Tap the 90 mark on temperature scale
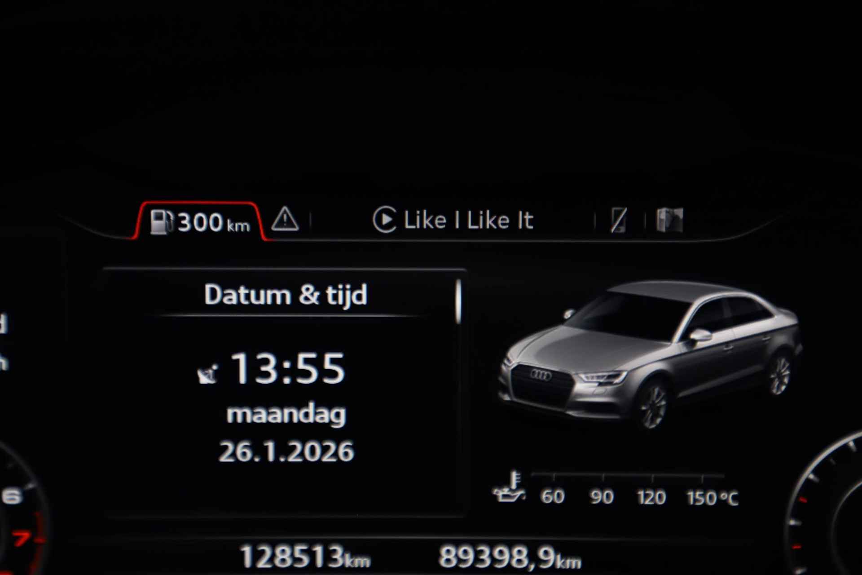The height and width of the screenshot is (575, 862). click(x=602, y=497)
